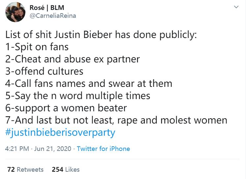Click the tweet line beginning '7-And last'
The height and width of the screenshot is (179, 246).
point(116,120)
